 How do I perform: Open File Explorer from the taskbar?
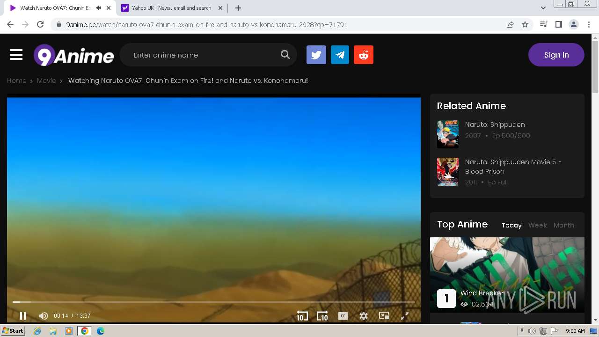click(53, 331)
